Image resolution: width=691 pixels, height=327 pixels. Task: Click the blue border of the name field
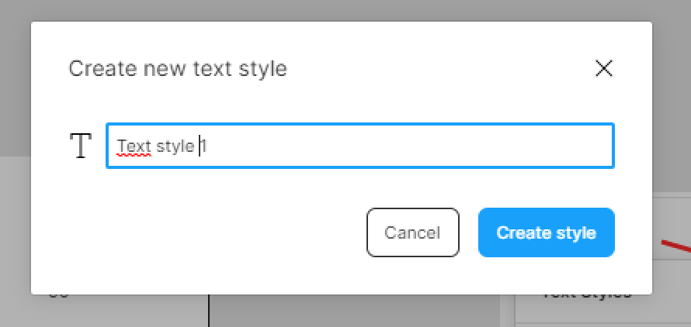pos(360,124)
